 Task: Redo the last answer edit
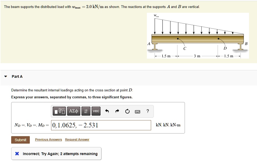pos(117,111)
